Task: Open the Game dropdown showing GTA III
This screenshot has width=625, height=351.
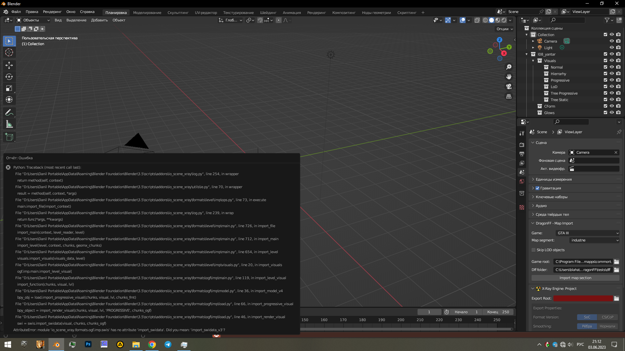Action: pyautogui.click(x=587, y=233)
